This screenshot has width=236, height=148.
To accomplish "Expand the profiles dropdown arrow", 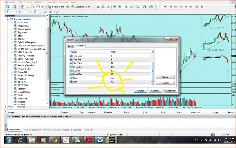I will (x=18, y=7).
